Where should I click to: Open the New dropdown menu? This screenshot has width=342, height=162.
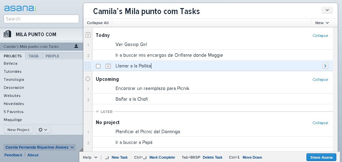[322, 23]
